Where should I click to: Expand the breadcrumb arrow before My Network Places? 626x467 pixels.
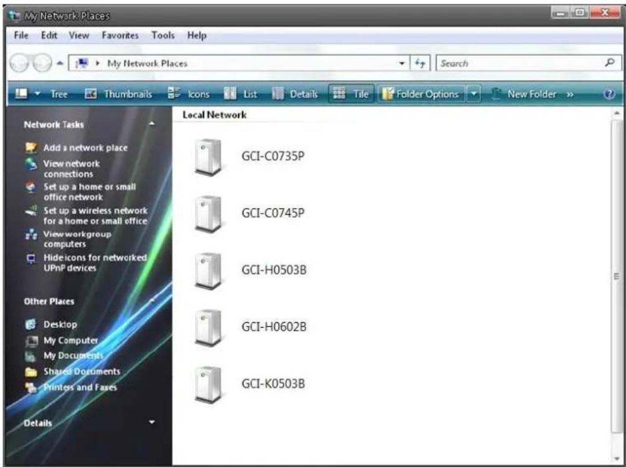coord(98,63)
